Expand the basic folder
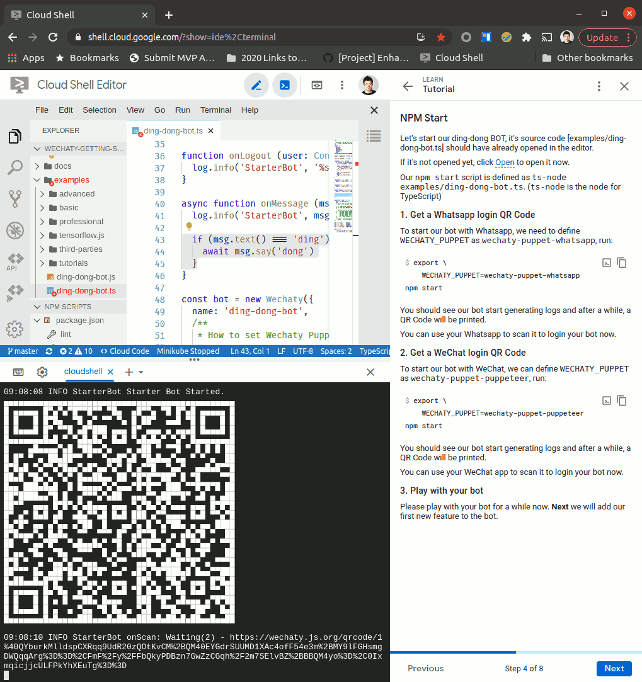This screenshot has height=682, width=642. click(x=42, y=208)
